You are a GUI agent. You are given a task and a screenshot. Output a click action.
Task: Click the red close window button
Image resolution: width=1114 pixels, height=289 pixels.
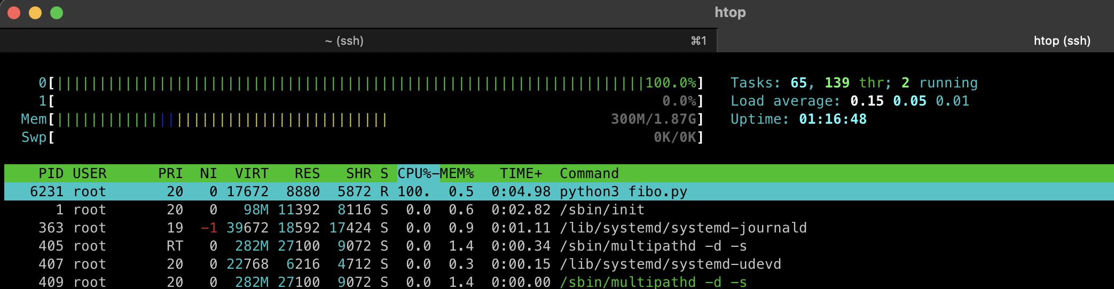(x=14, y=13)
